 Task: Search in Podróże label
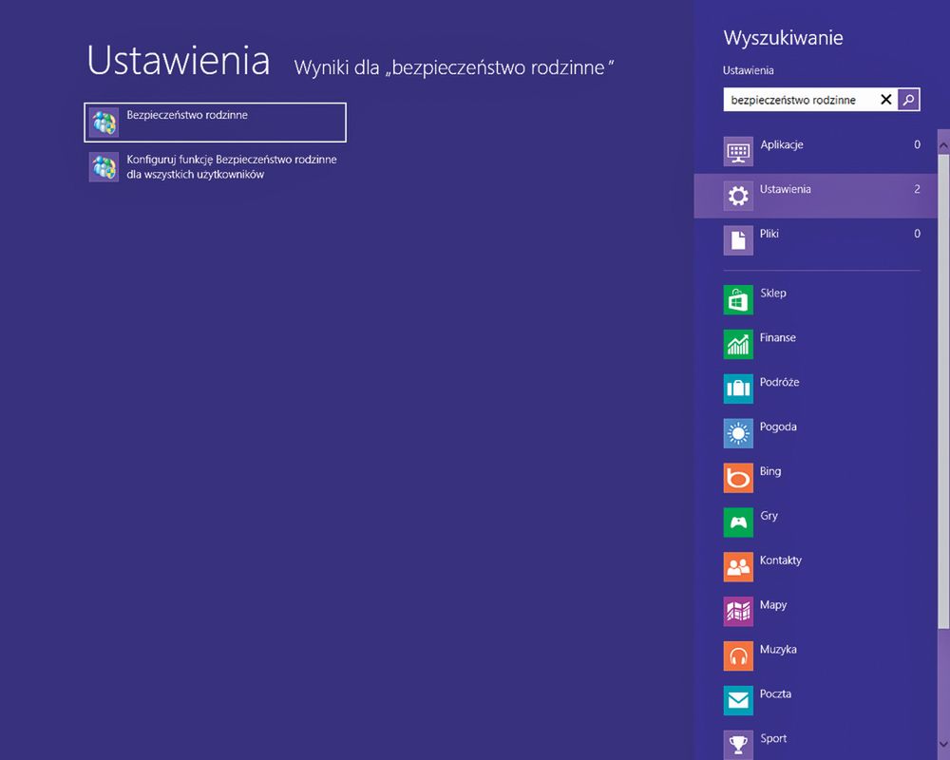tap(779, 383)
